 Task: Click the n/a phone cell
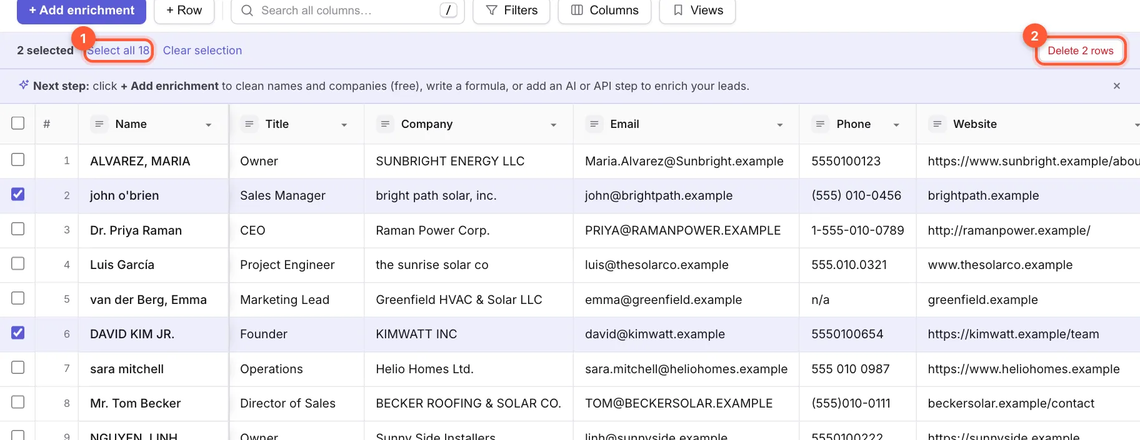pyautogui.click(x=857, y=300)
